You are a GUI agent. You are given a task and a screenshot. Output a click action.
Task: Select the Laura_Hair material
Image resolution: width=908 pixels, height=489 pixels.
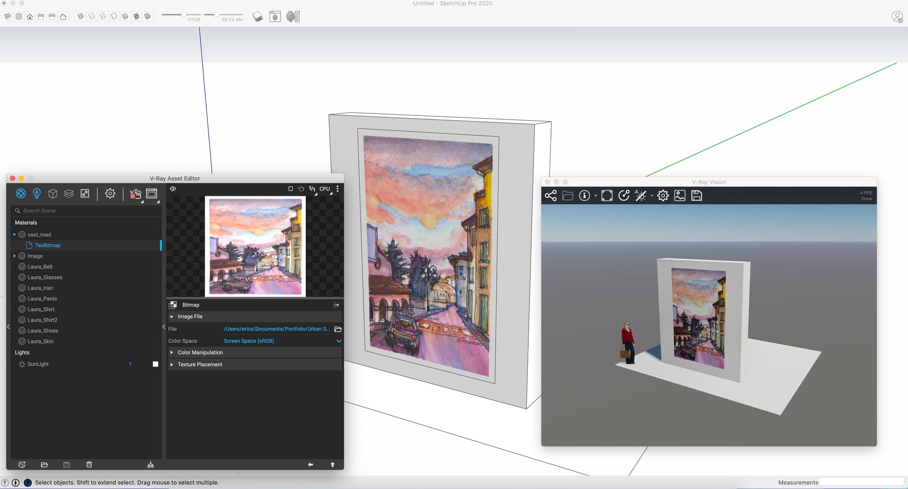coord(40,288)
